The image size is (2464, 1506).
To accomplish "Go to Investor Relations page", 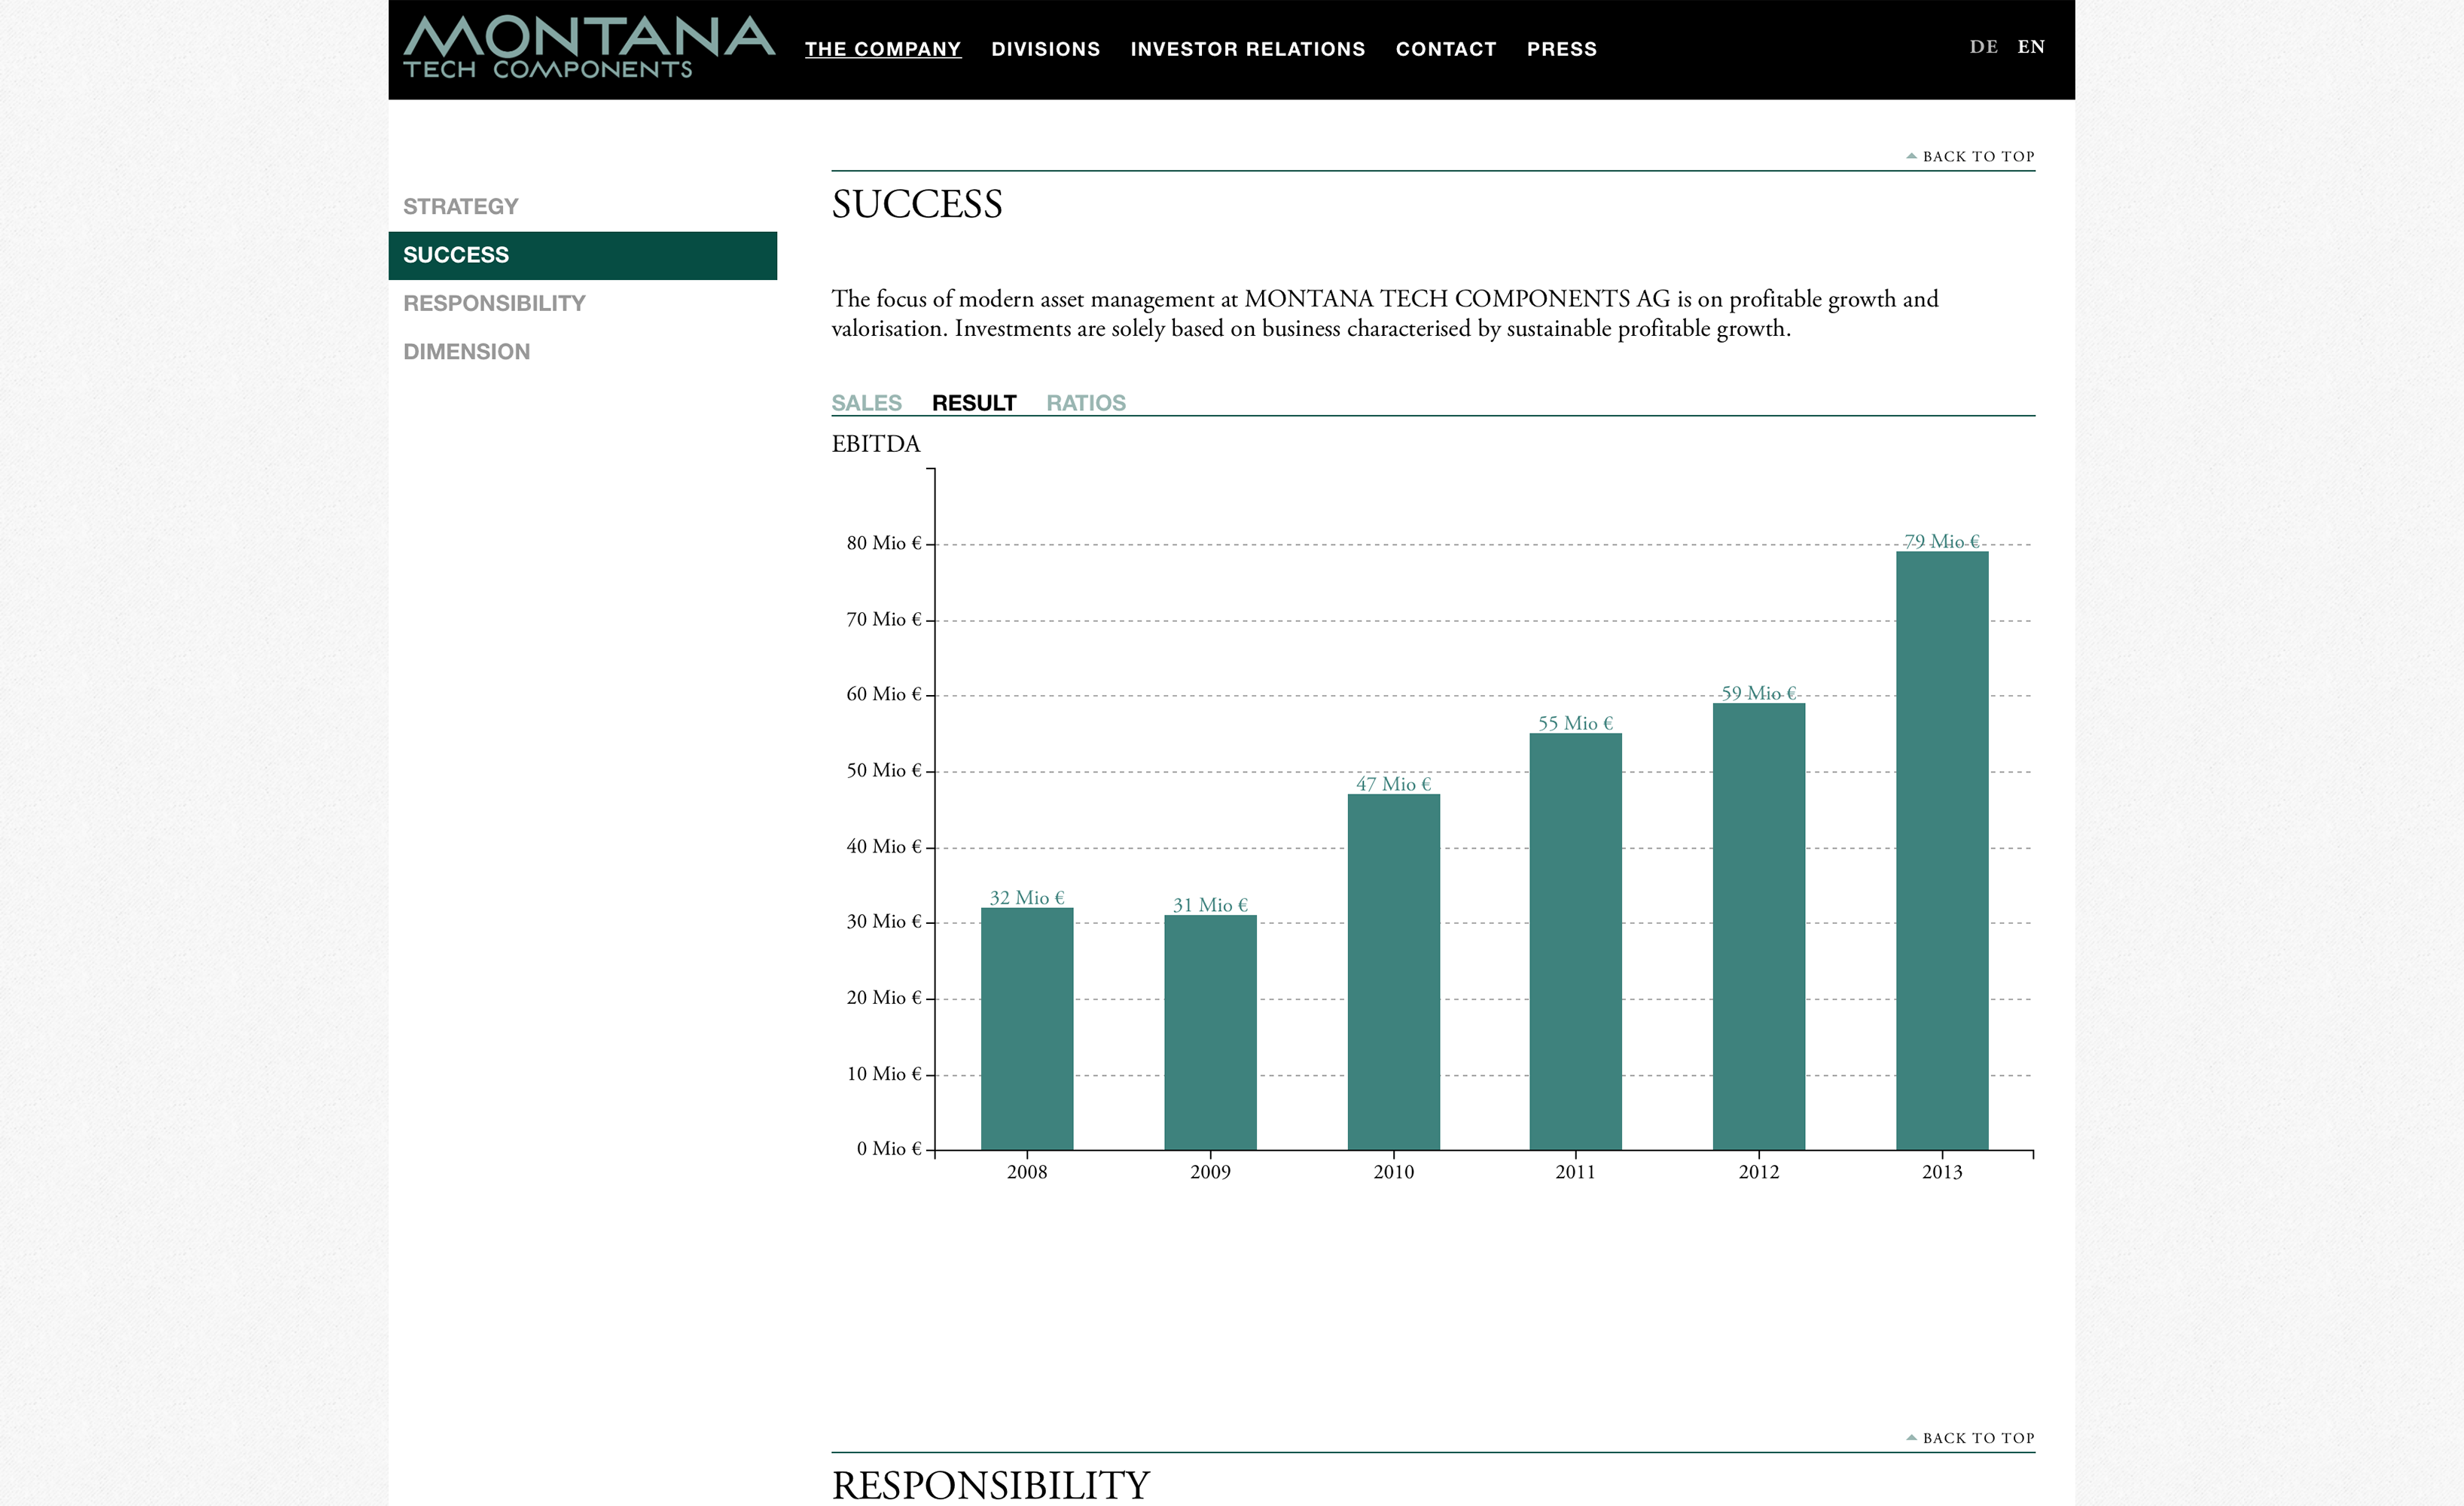I will tap(1247, 49).
